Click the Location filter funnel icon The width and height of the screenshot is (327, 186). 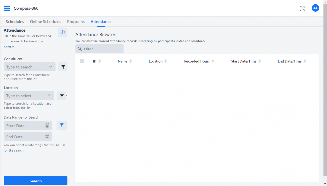coord(62,96)
